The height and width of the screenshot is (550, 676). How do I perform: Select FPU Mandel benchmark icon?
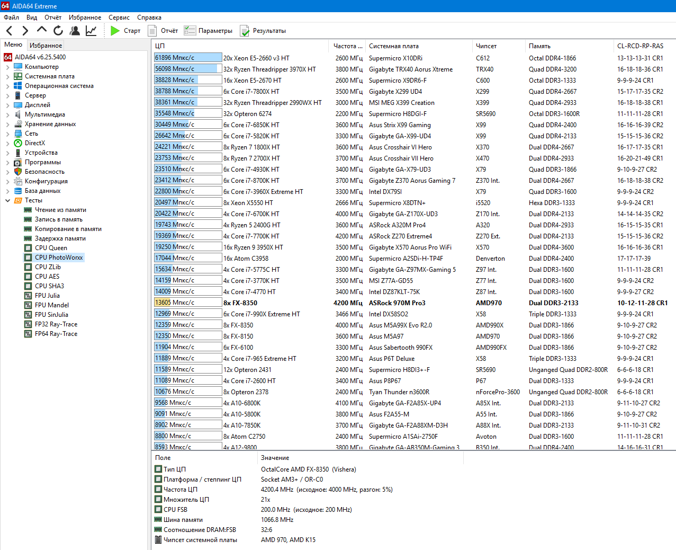click(28, 305)
